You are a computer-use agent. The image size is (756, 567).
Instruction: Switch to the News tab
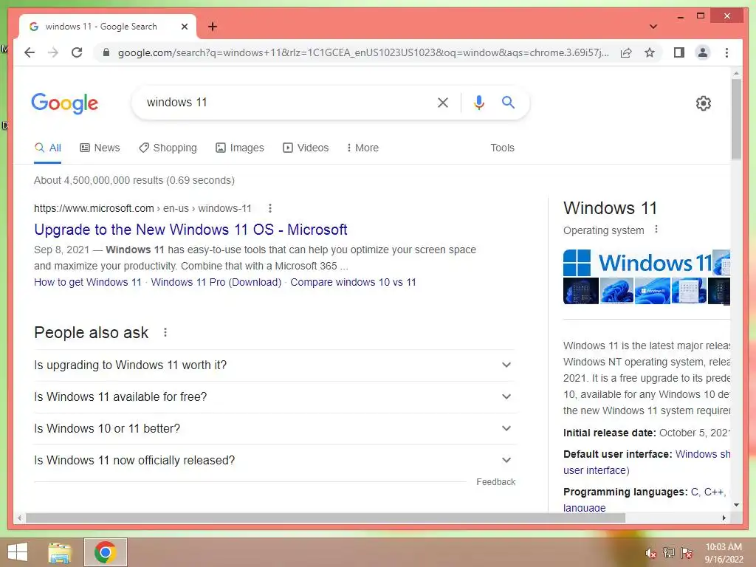point(100,148)
